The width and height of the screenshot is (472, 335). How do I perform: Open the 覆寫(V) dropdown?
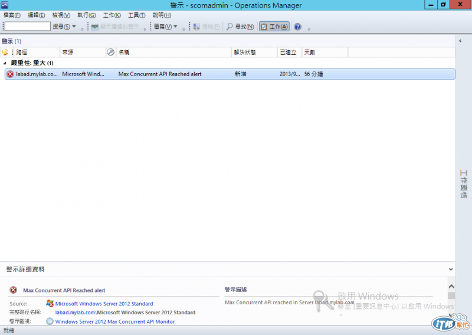click(166, 27)
